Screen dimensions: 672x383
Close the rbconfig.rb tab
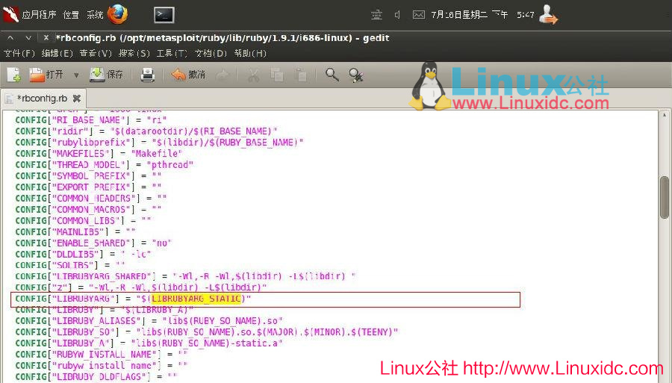(77, 98)
